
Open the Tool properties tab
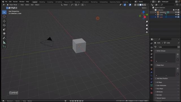pos(152,43)
